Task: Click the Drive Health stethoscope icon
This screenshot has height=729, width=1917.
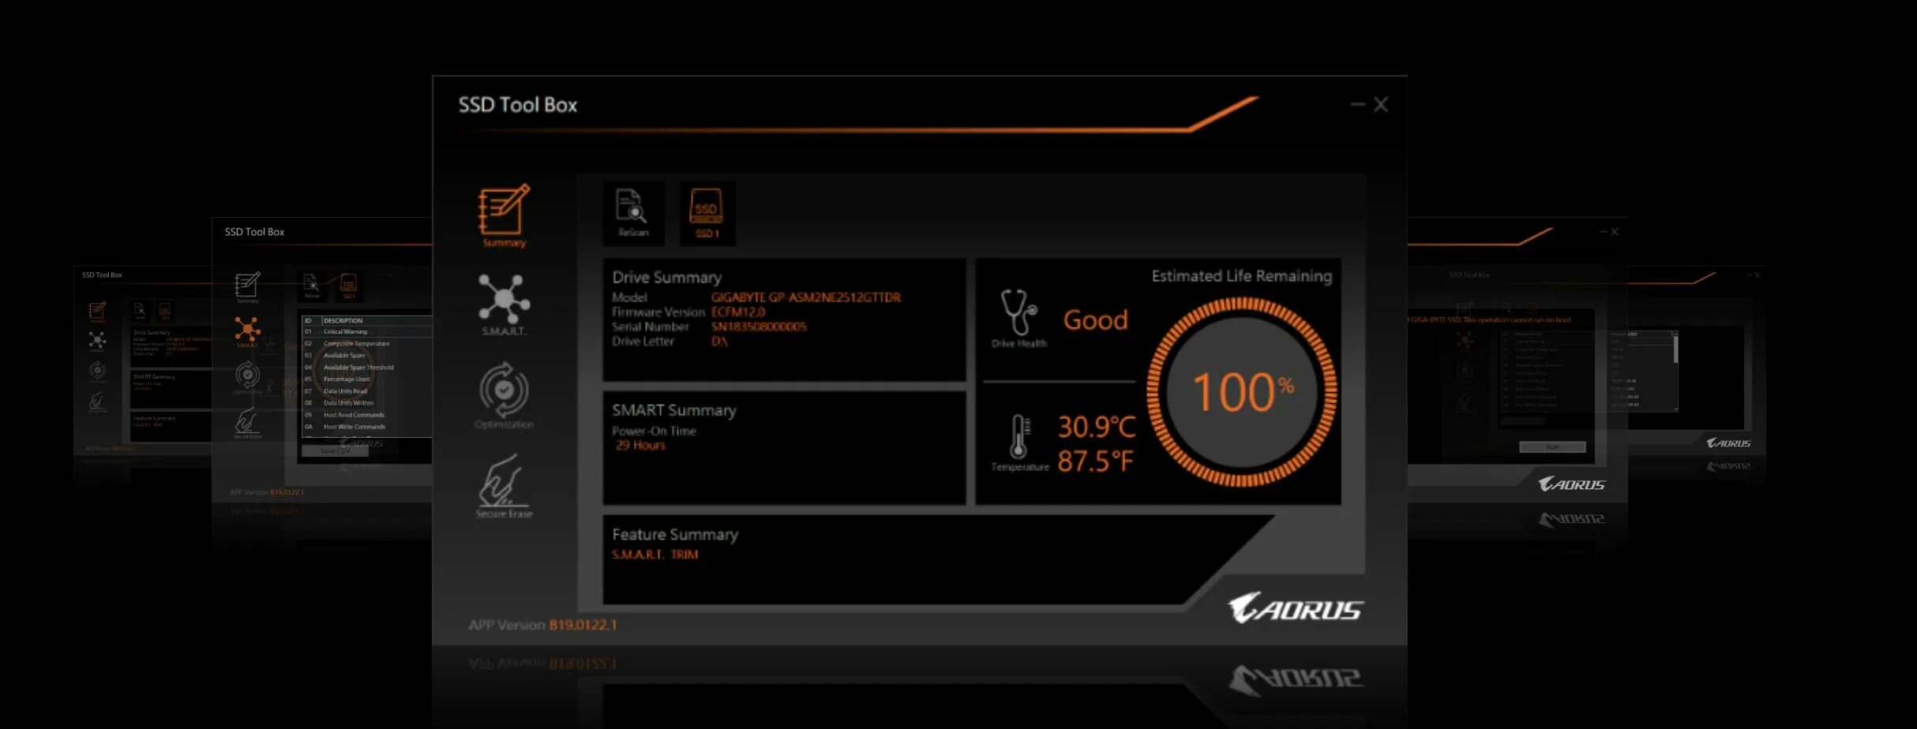Action: point(1019,312)
